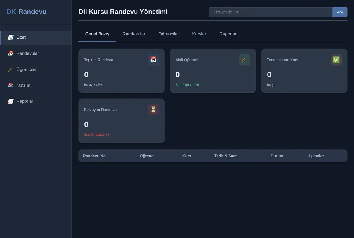The height and width of the screenshot is (238, 354).
Task: Click the green checkmark icon on Tamamlanan Kurs card
Action: tap(336, 60)
